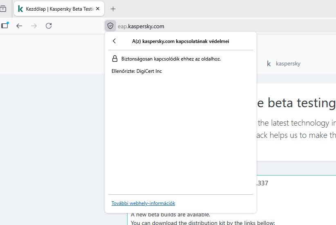
Task: Click the Kaspersky favicon in the tab
Action: [20, 9]
